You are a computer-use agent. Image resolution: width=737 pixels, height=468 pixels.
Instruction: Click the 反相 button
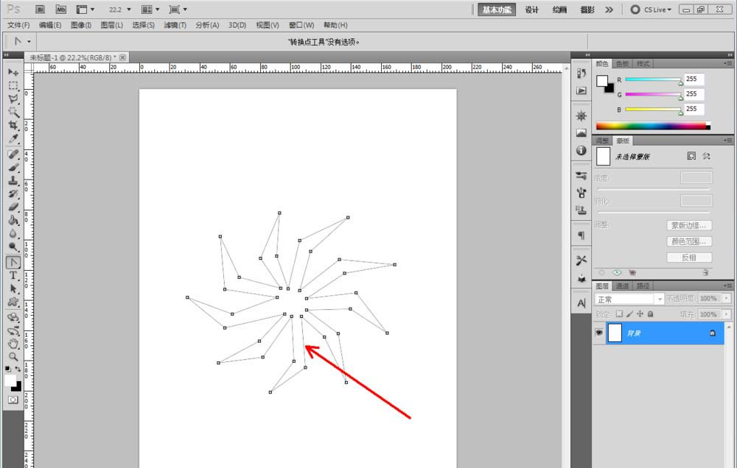click(x=689, y=258)
